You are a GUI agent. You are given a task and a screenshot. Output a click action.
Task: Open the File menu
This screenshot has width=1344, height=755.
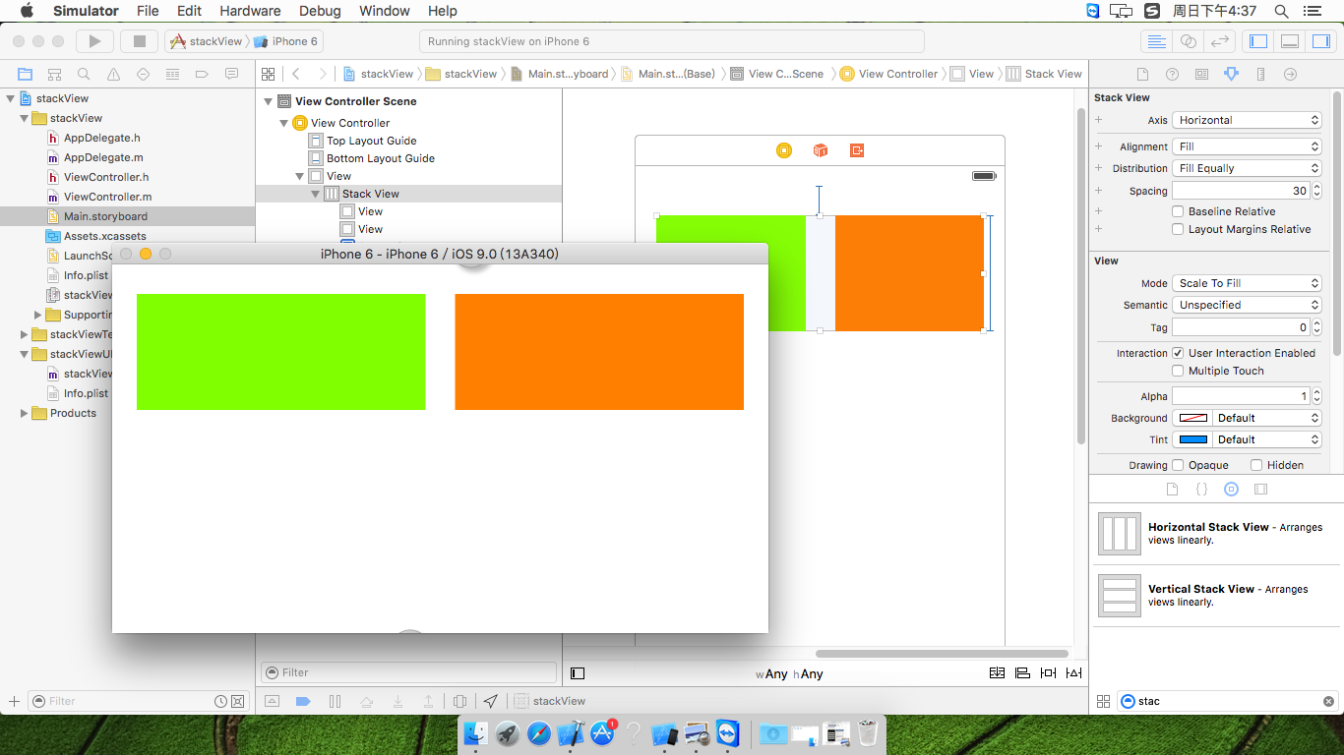pos(148,11)
